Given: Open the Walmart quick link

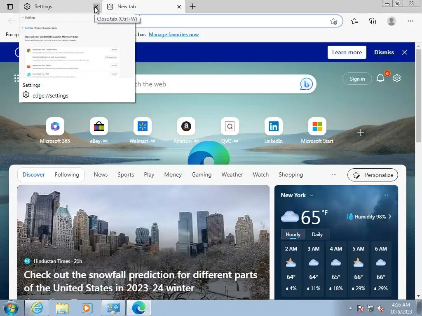Looking at the screenshot, I should point(142,130).
